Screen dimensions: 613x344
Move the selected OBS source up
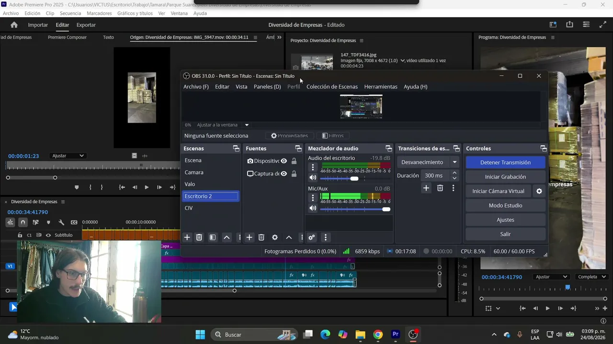pos(289,237)
